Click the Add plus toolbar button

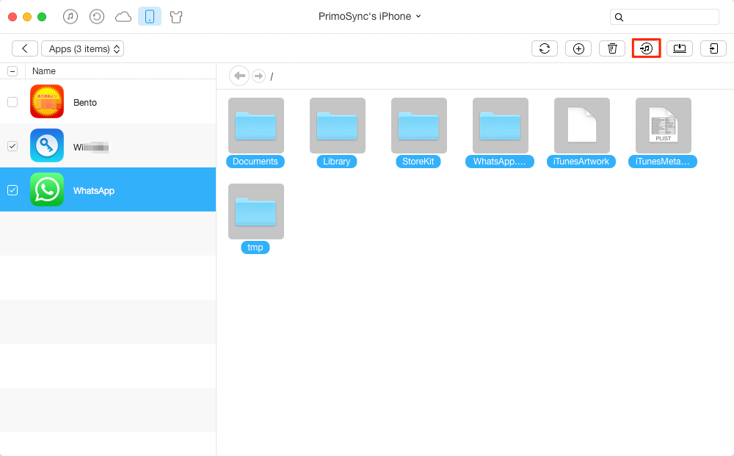pyautogui.click(x=578, y=48)
